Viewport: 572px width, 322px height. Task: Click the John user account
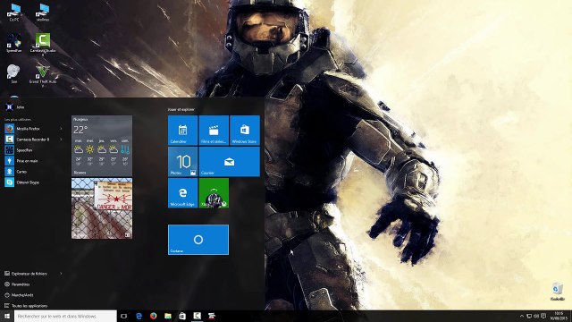coord(15,107)
